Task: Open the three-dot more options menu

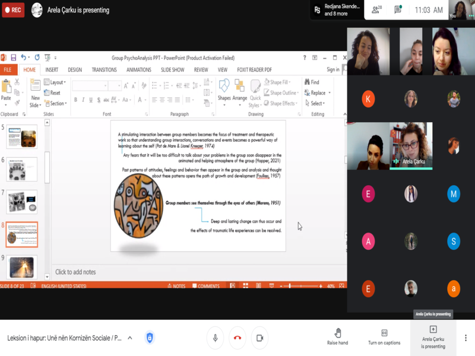Action: pyautogui.click(x=465, y=338)
